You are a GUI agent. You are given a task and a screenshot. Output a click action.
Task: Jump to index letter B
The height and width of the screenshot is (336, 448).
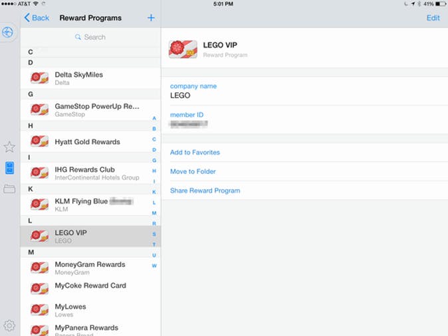click(154, 129)
